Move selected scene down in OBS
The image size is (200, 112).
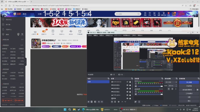pos(102,102)
